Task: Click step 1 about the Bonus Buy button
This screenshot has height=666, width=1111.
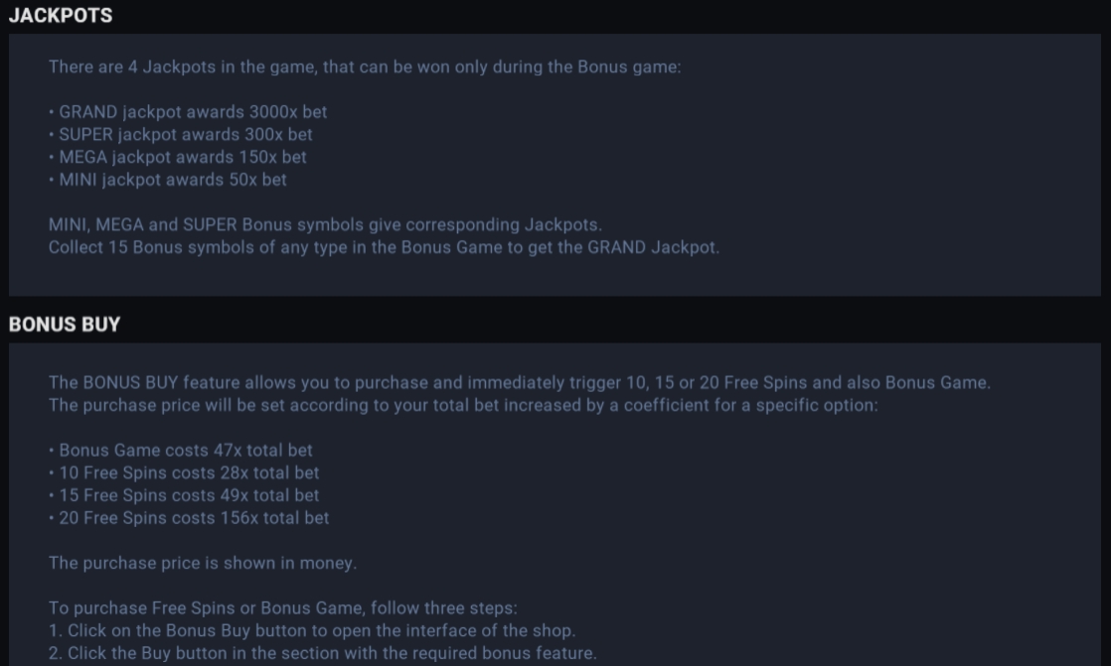Action: [312, 630]
